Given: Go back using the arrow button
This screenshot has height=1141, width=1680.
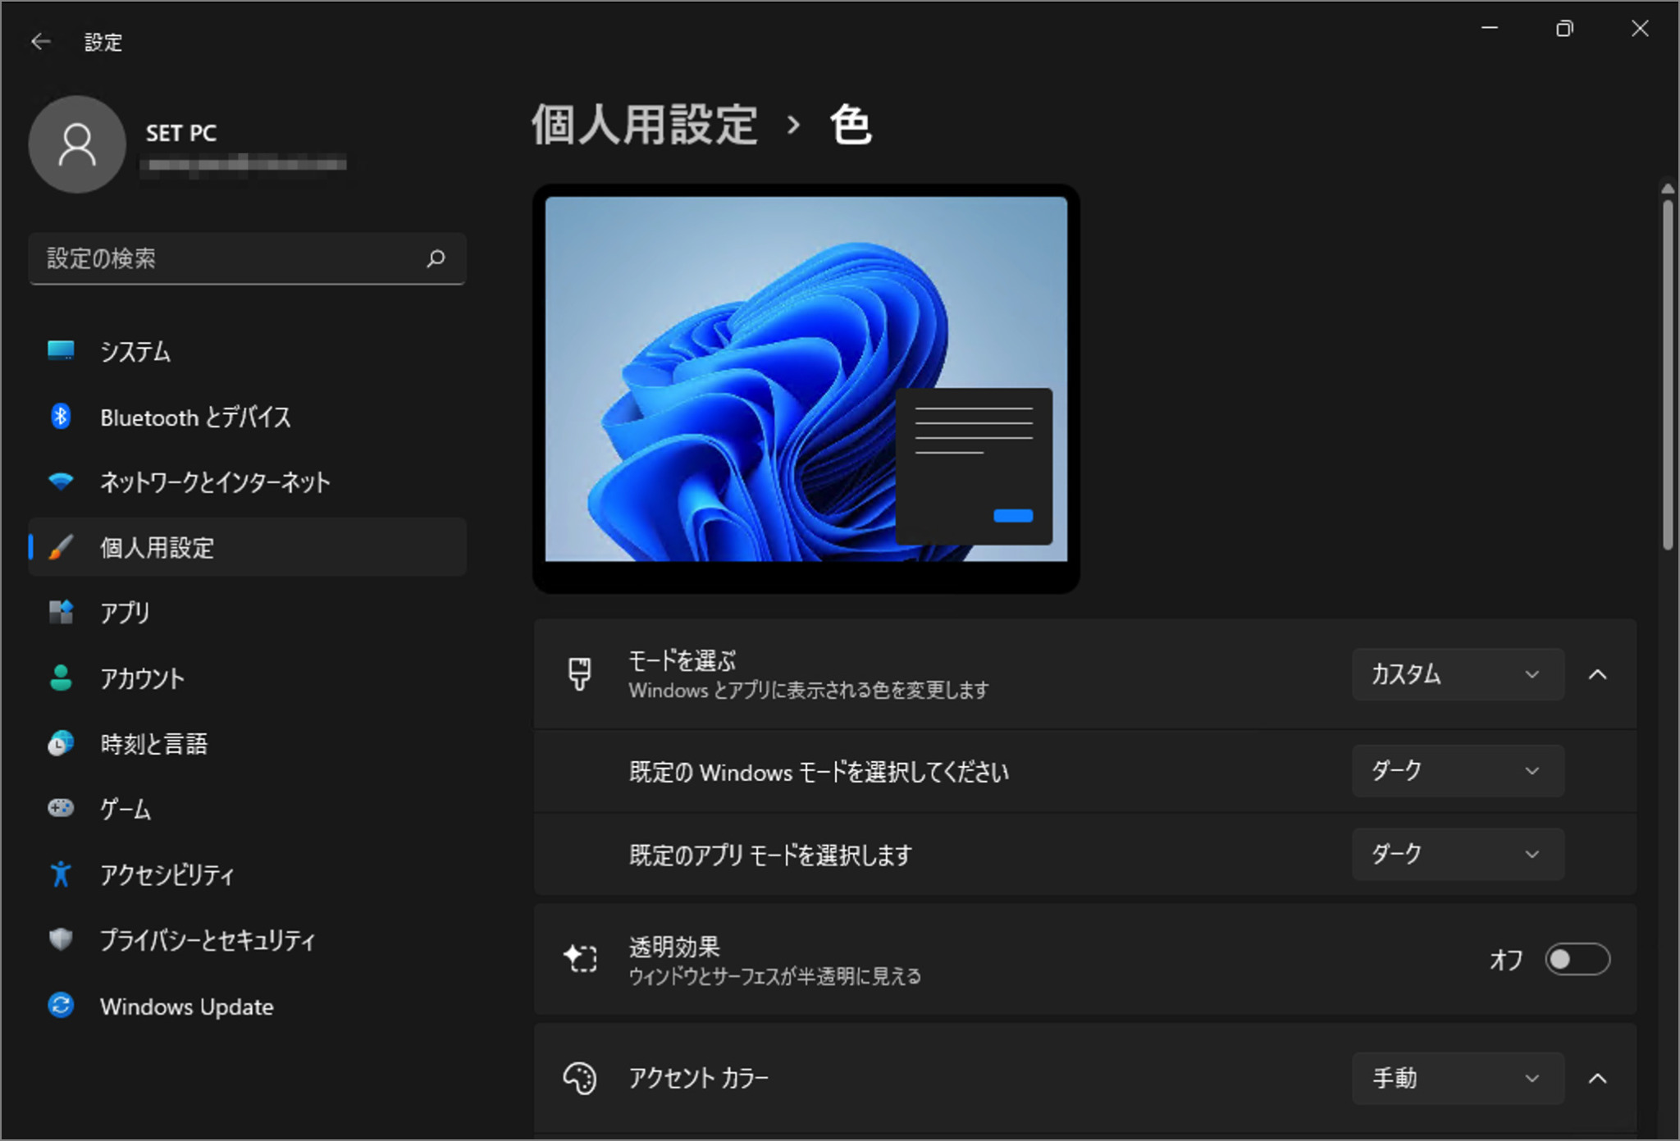Looking at the screenshot, I should tap(41, 41).
